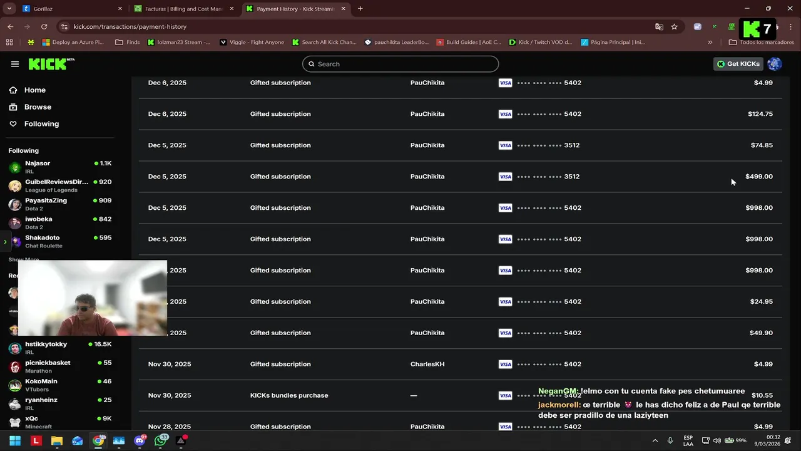Open the profile avatar menu
The image size is (801, 451).
(774, 64)
